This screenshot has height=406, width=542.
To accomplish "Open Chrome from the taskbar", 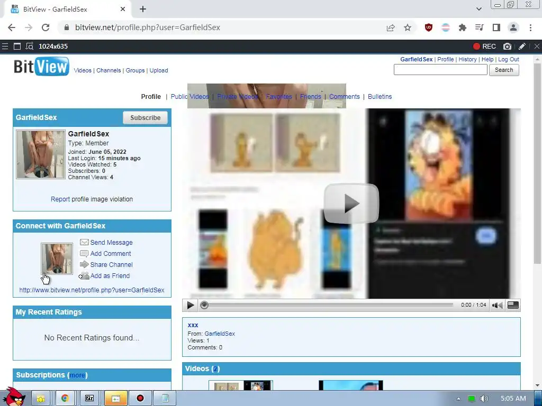I will click(x=65, y=399).
